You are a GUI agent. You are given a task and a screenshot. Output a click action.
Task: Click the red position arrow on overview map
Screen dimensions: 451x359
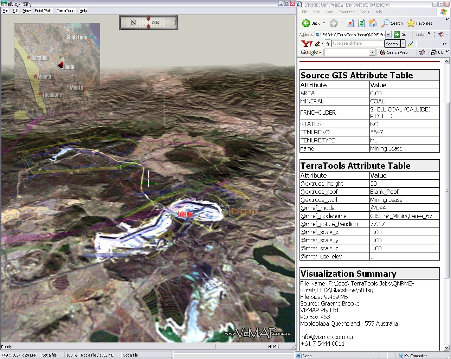(60, 65)
